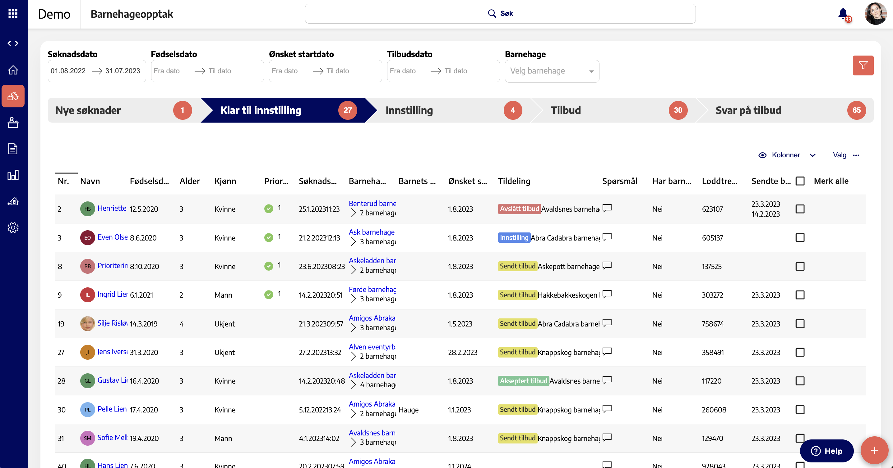Toggle sidebar with the code-brackets icon
893x468 pixels.
point(13,43)
